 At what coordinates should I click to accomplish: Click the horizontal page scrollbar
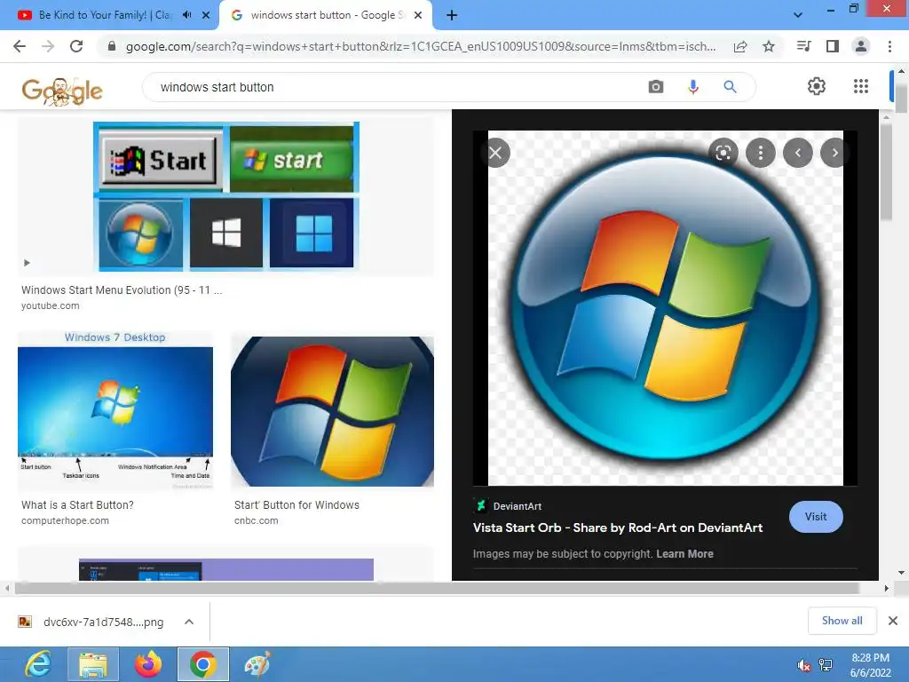click(x=437, y=589)
